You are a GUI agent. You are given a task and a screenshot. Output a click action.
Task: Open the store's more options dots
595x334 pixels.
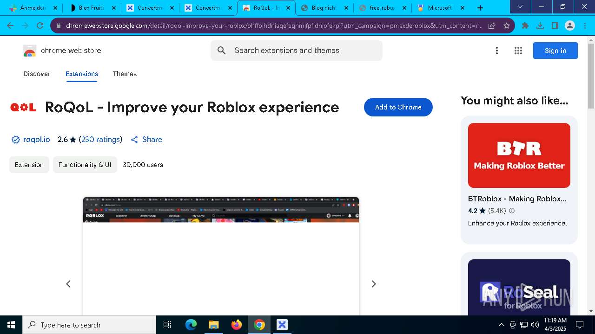pyautogui.click(x=497, y=51)
